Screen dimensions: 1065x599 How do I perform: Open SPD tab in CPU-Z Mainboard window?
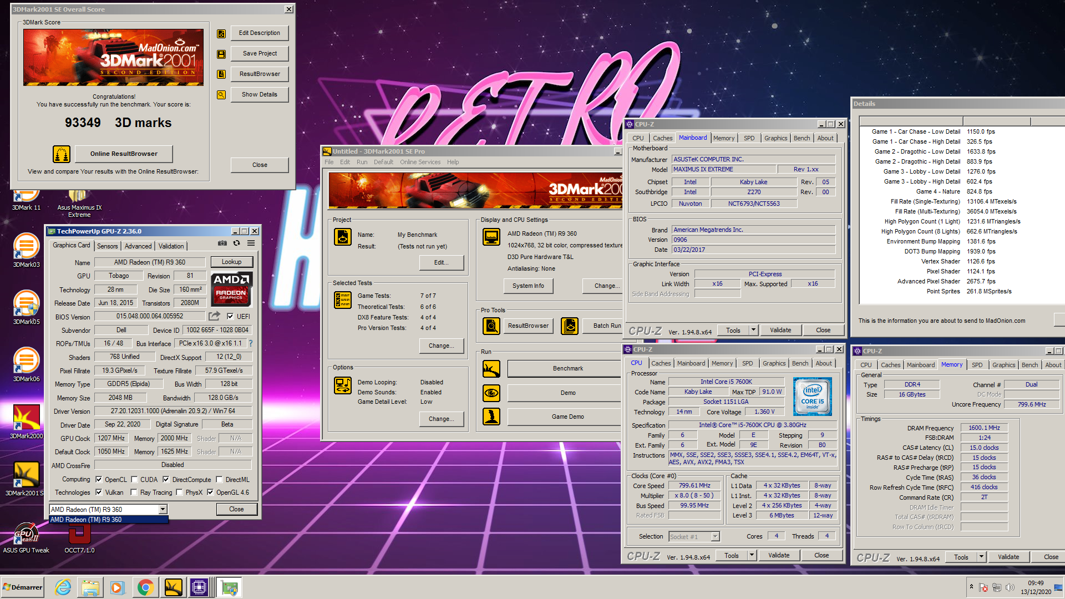pyautogui.click(x=749, y=138)
